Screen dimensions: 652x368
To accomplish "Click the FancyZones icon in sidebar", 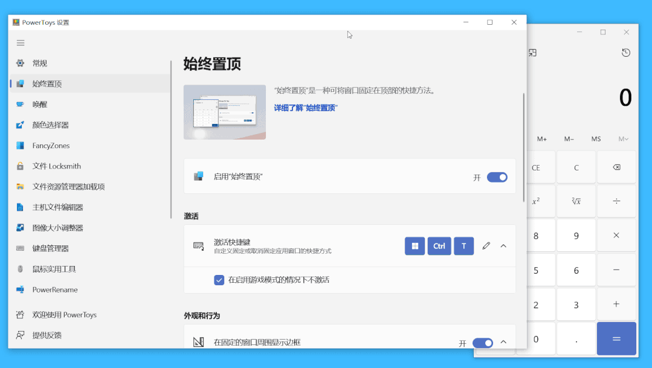I will coord(20,146).
